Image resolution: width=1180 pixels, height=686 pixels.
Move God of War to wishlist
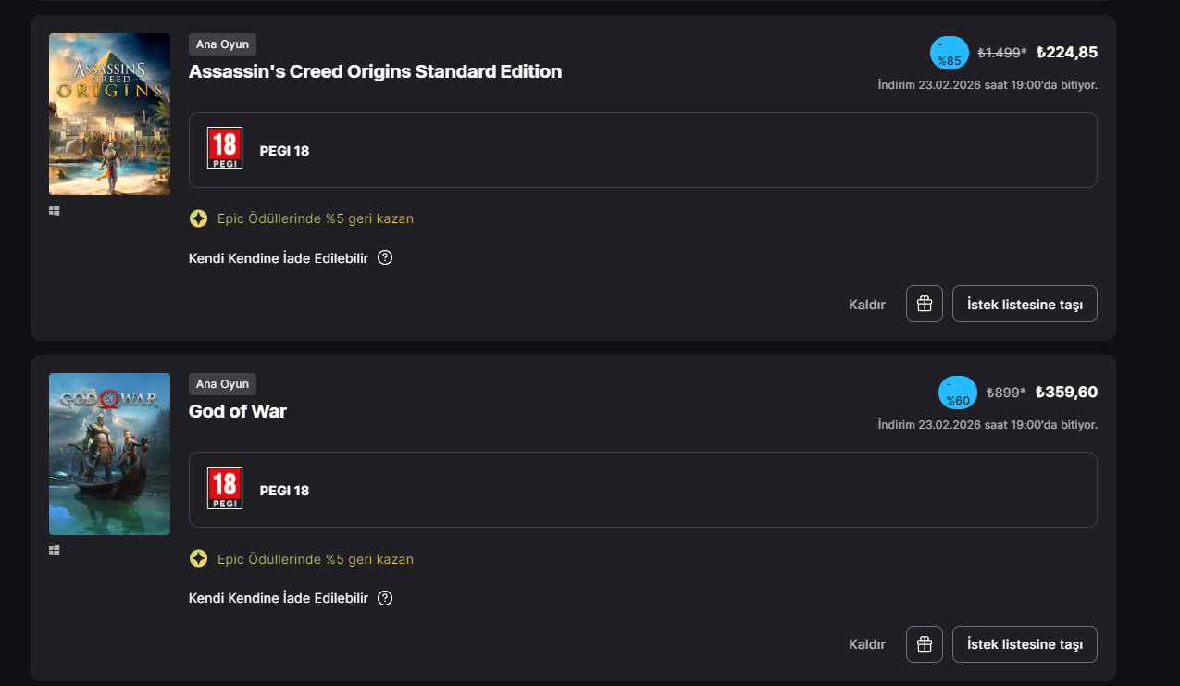(1025, 644)
